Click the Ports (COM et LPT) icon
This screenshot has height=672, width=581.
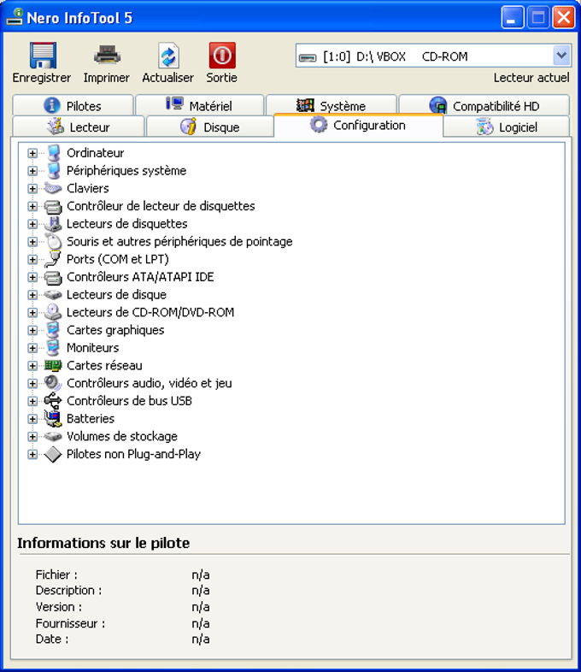tap(52, 259)
